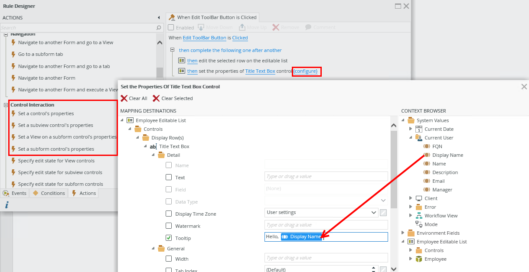Open the Display Time Zone dropdown
Viewport: 529px width, 272px height.
tap(374, 212)
